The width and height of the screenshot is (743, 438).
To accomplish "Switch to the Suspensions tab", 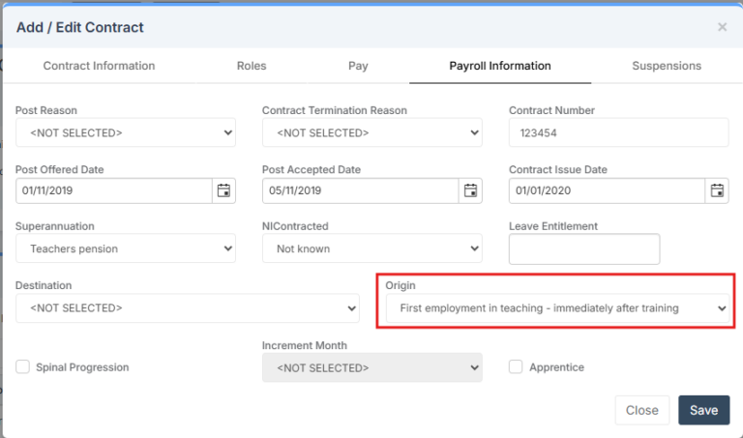I will click(667, 66).
